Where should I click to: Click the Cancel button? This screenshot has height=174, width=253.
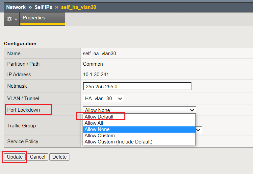(x=38, y=157)
